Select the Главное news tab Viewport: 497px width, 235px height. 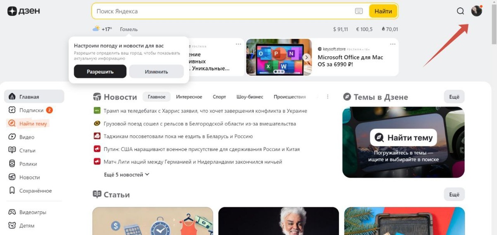[157, 97]
